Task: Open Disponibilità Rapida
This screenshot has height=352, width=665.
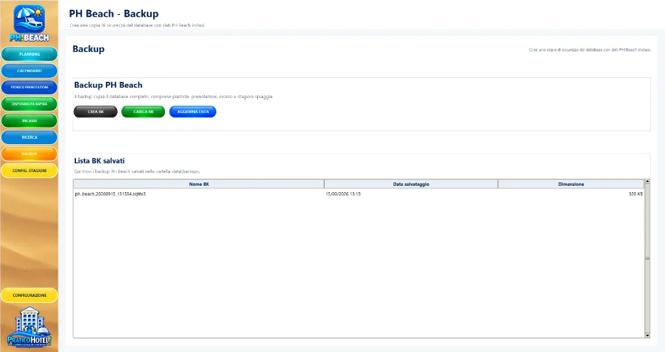Action: [x=29, y=104]
